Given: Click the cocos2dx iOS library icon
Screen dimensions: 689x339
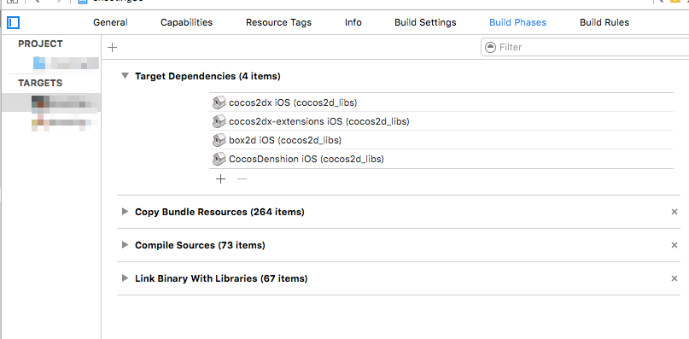Looking at the screenshot, I should point(219,102).
